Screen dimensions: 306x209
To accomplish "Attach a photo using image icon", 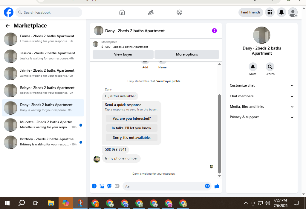I will pyautogui.click(x=102, y=186).
